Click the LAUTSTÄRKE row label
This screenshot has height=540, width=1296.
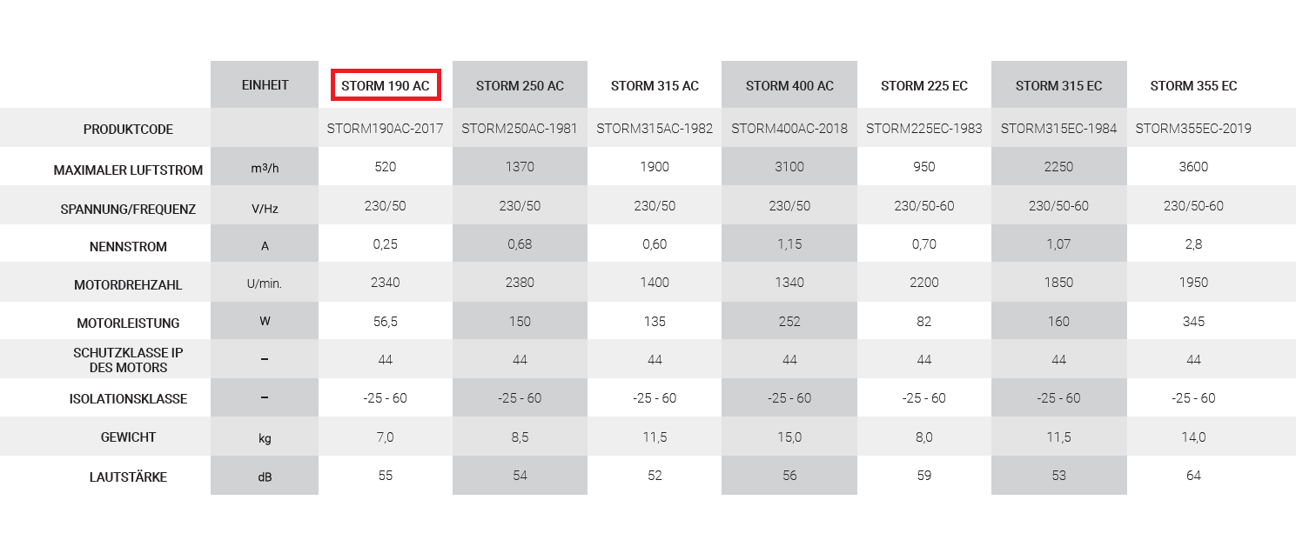[128, 477]
